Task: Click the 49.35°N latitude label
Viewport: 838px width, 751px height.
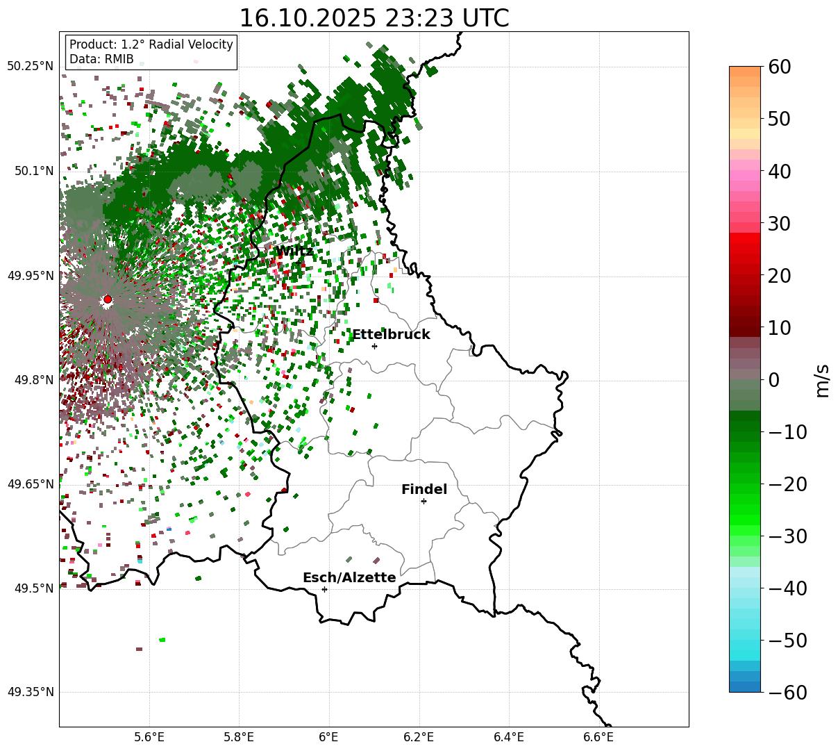Action: tap(30, 692)
